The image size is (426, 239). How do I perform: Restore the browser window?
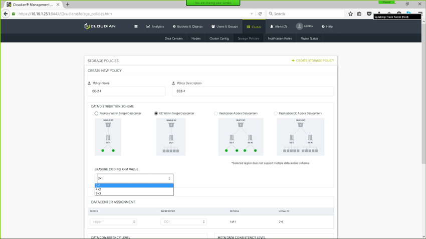pos(407,4)
